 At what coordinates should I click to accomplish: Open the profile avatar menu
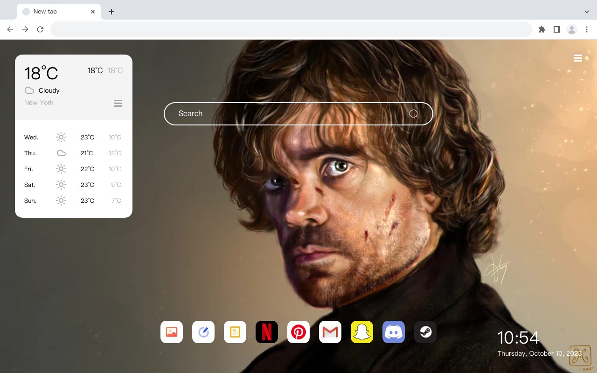pyautogui.click(x=572, y=29)
